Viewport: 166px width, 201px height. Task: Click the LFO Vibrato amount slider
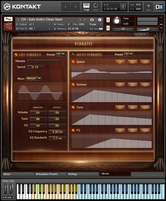point(43,61)
